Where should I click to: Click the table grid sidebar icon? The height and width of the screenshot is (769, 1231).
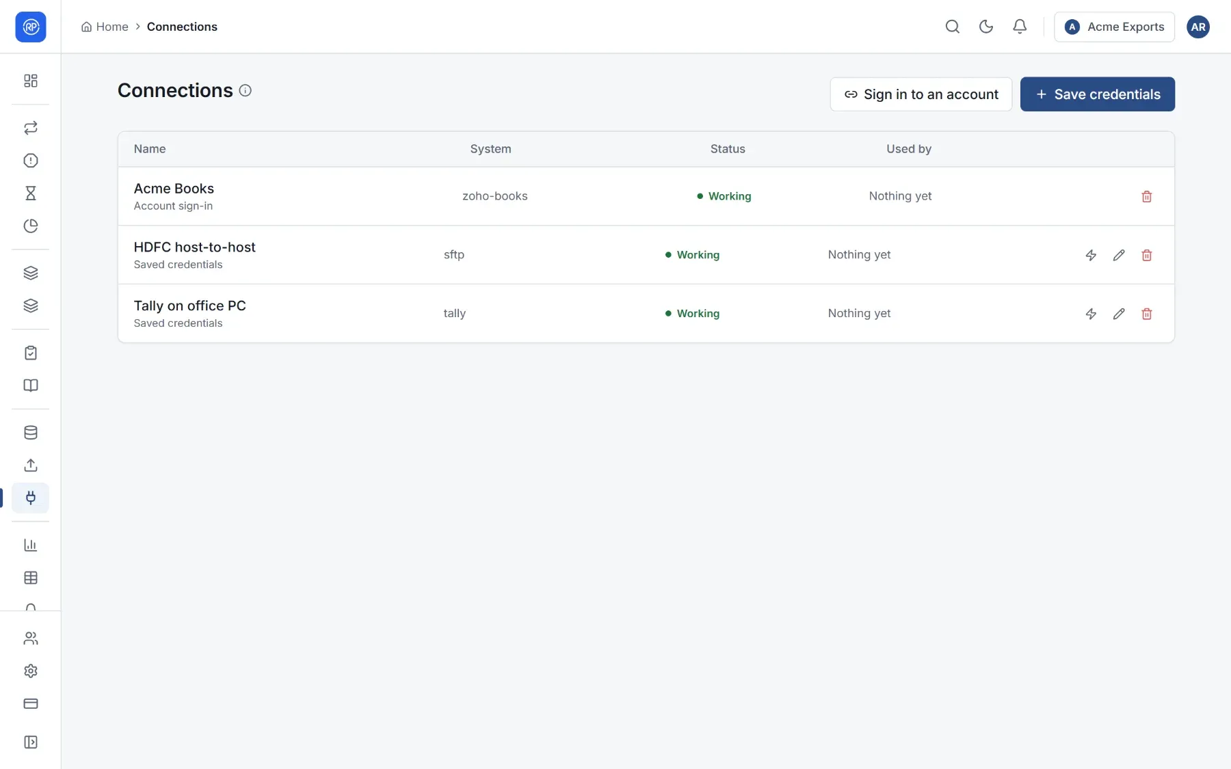31,578
